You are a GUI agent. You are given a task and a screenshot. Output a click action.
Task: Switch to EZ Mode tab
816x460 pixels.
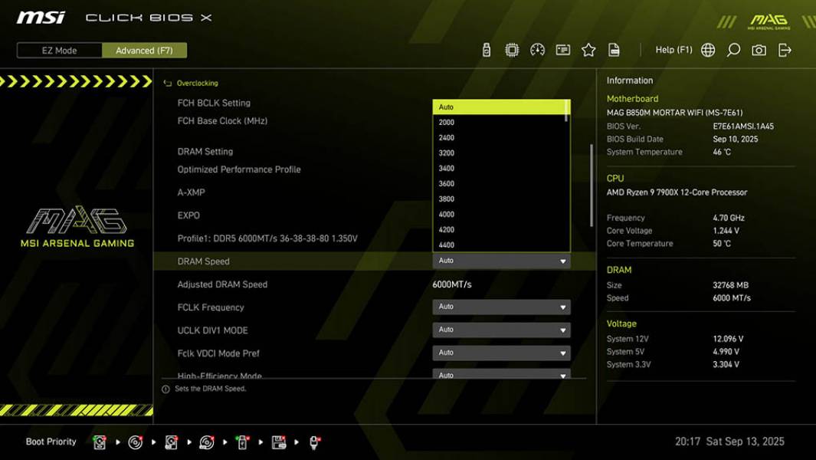(x=58, y=51)
